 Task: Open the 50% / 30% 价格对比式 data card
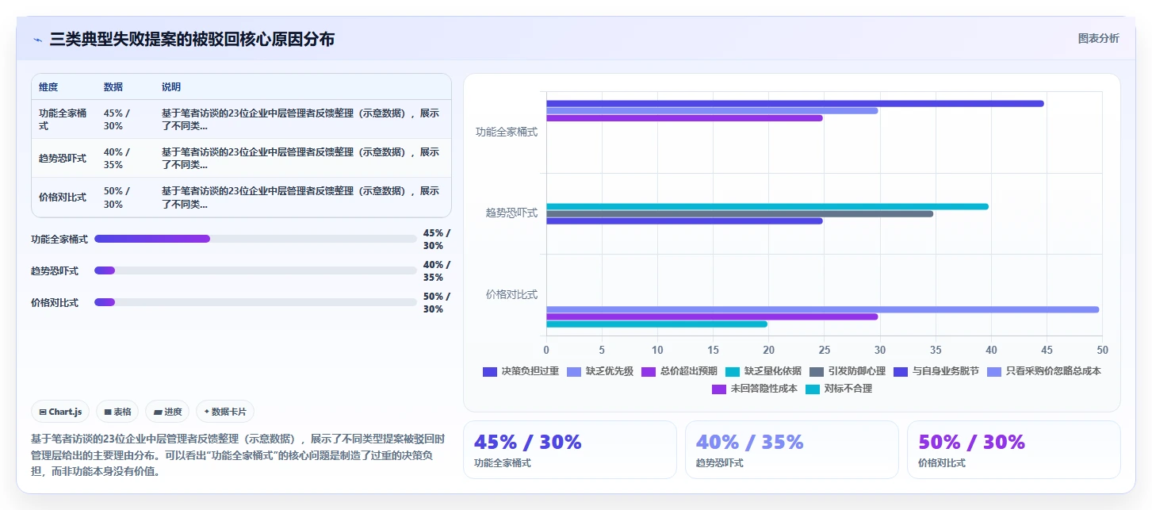click(1013, 450)
